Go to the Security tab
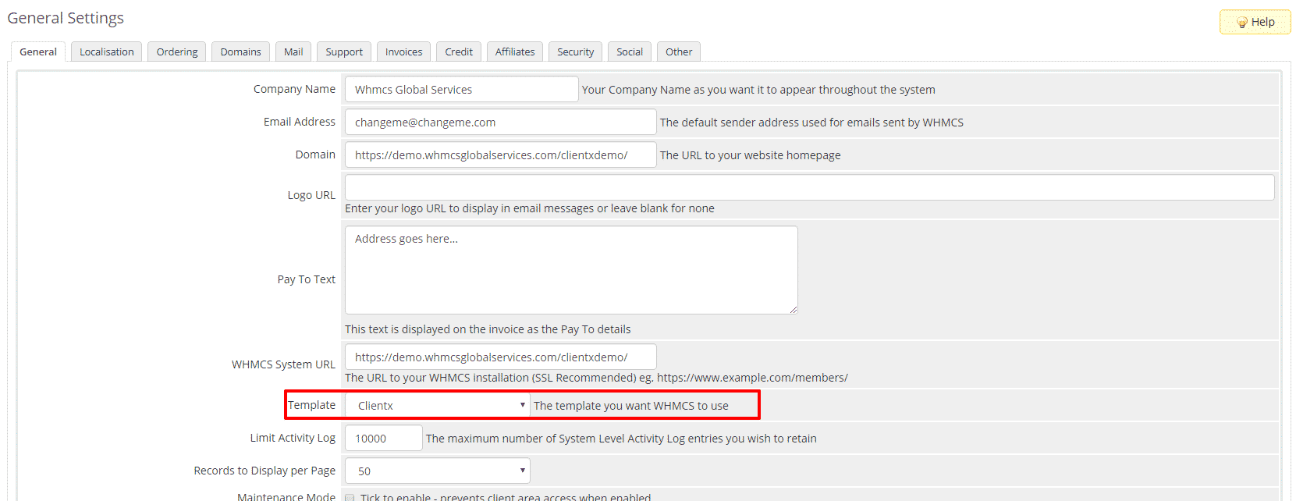 pos(575,52)
